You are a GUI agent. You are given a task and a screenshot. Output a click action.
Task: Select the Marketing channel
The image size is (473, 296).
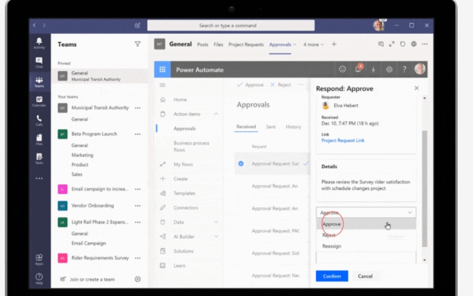click(82, 155)
